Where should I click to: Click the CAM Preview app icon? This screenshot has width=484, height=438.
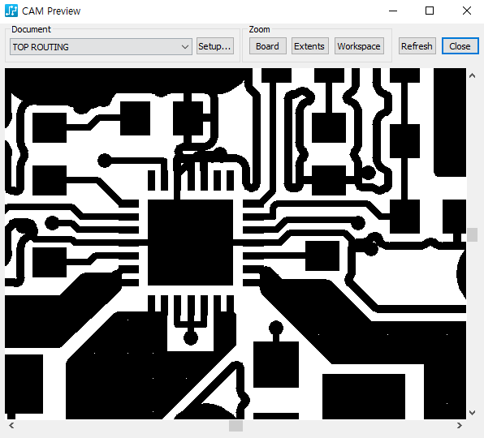(11, 11)
